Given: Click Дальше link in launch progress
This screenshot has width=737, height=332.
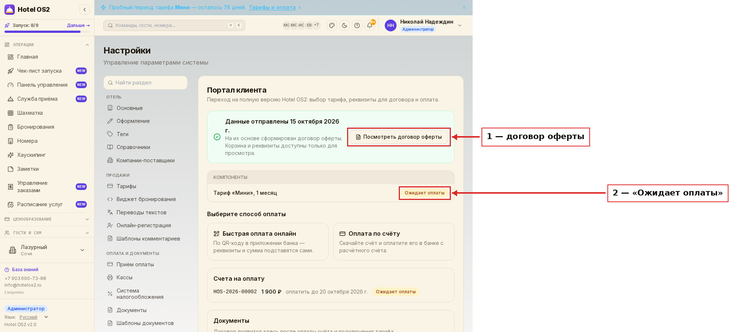Looking at the screenshot, I should coord(78,25).
